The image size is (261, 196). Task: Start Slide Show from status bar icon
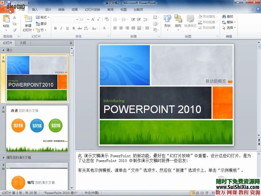[x=207, y=193]
